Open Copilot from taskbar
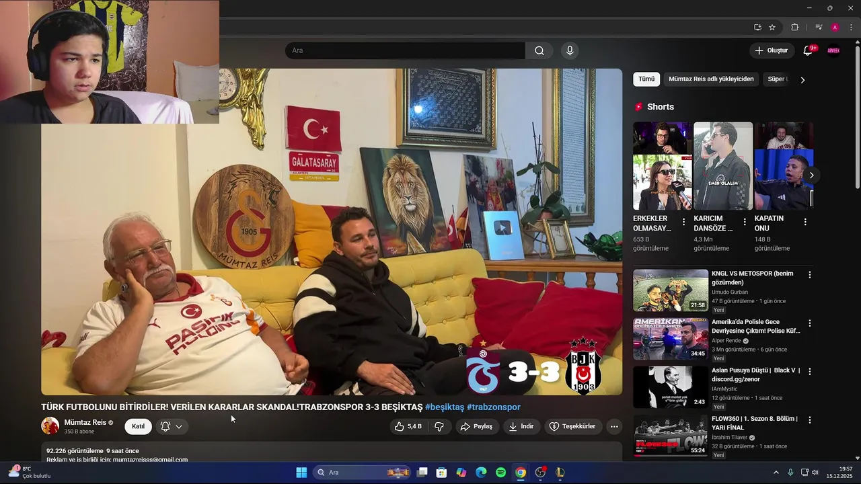The height and width of the screenshot is (484, 861). point(461,473)
